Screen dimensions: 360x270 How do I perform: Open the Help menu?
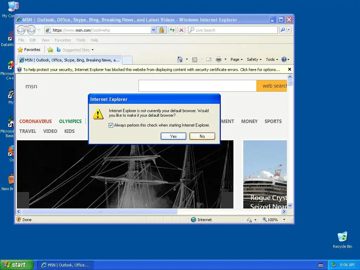point(94,40)
